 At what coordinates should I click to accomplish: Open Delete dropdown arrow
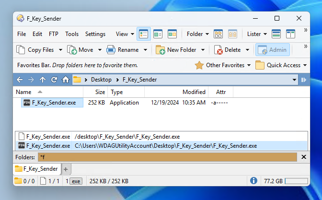(x=247, y=50)
